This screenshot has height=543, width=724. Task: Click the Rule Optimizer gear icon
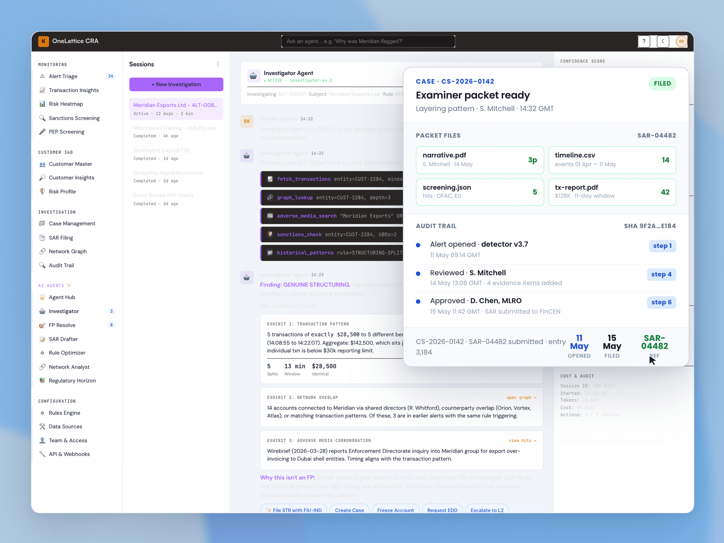click(42, 353)
